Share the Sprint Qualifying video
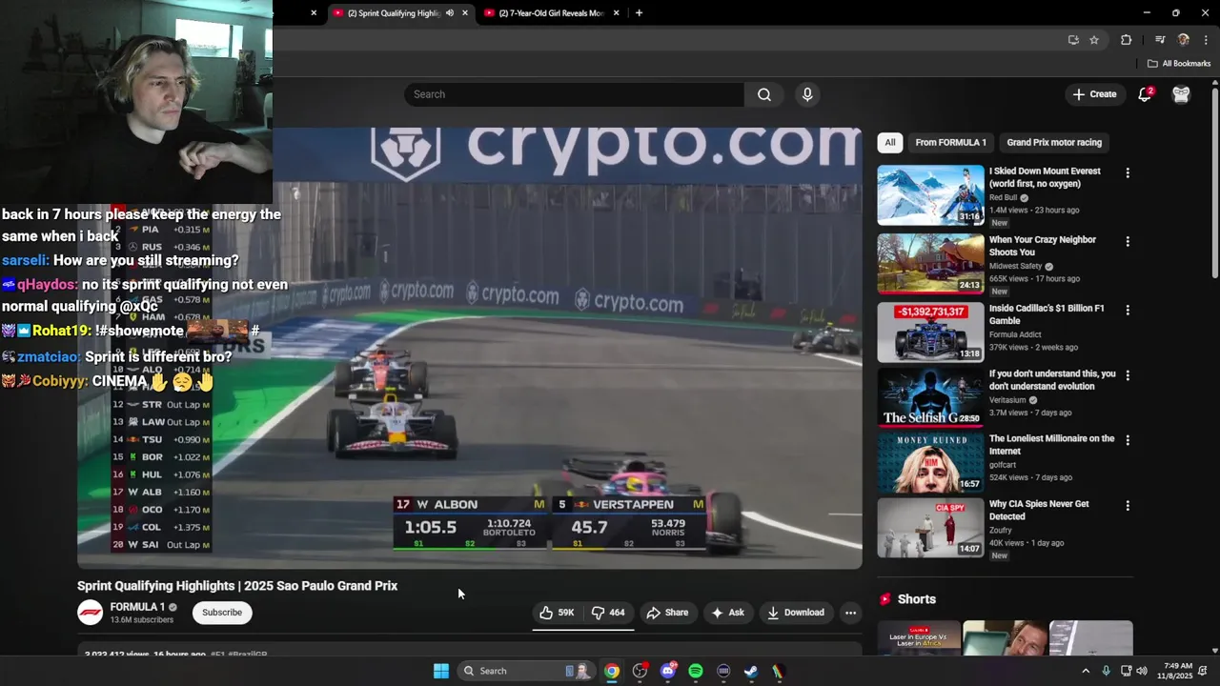Viewport: 1220px width, 686px height. coord(667,613)
